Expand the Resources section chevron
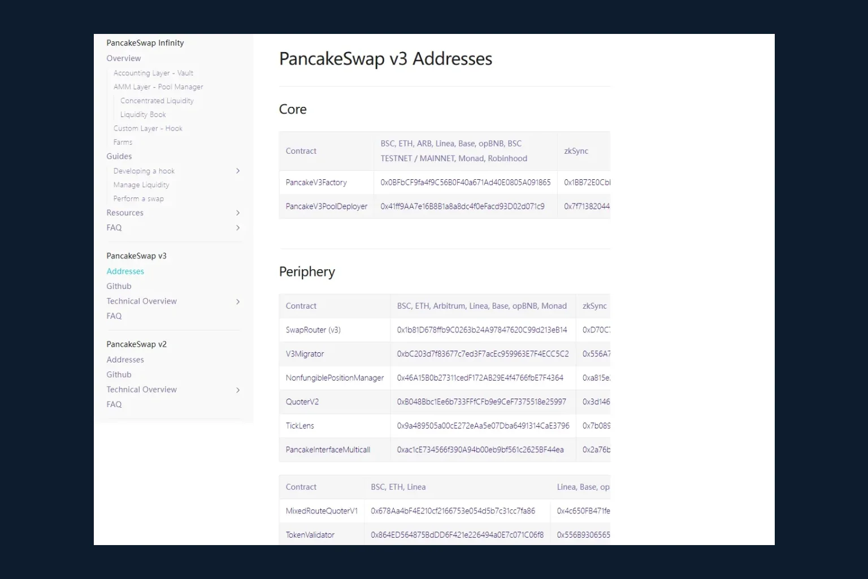The height and width of the screenshot is (579, 868). click(x=238, y=213)
